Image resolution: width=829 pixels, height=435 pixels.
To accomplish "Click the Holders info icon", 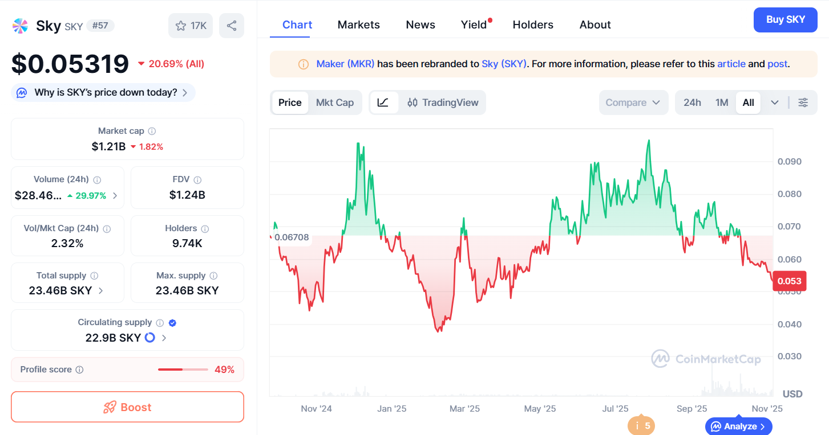I will pos(205,229).
